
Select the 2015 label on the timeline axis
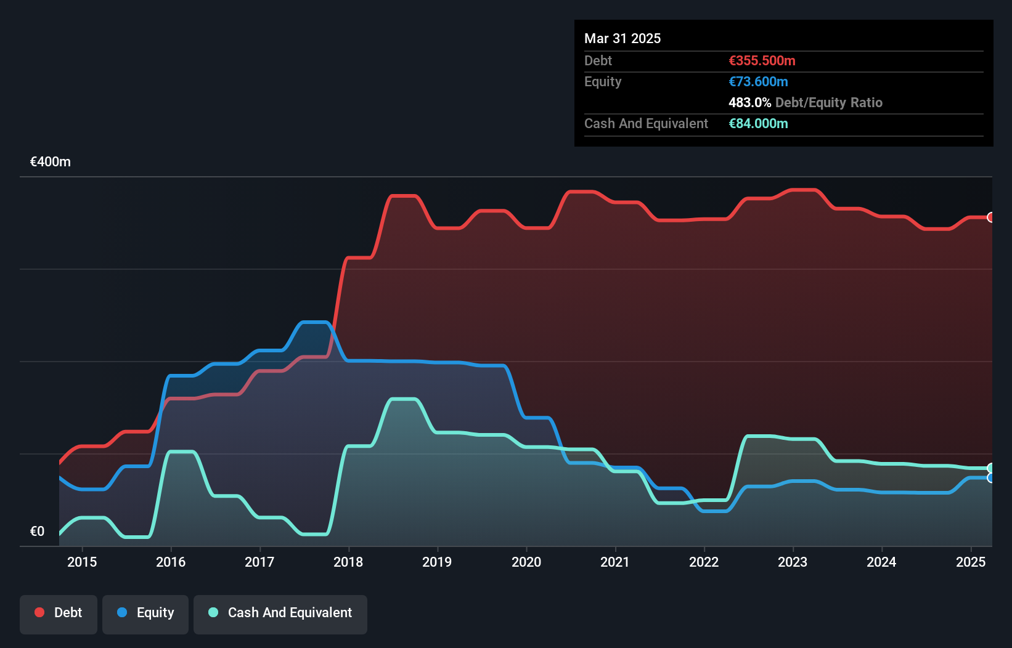point(83,562)
